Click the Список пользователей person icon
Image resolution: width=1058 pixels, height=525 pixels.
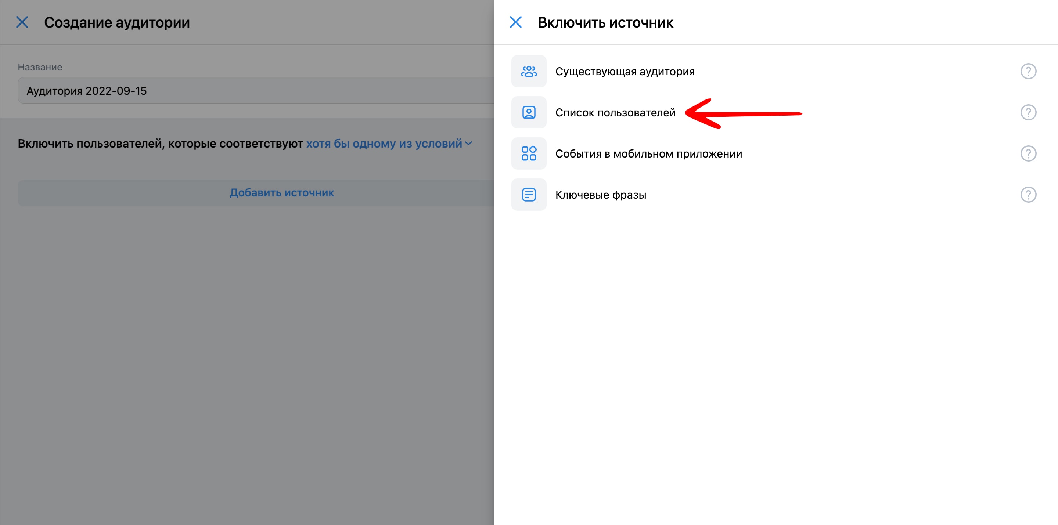tap(529, 112)
